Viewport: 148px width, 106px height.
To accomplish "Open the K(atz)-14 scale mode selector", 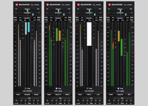I will (x=58, y=95).
